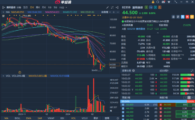Collapse the right quote panel icon

pos(117,8)
